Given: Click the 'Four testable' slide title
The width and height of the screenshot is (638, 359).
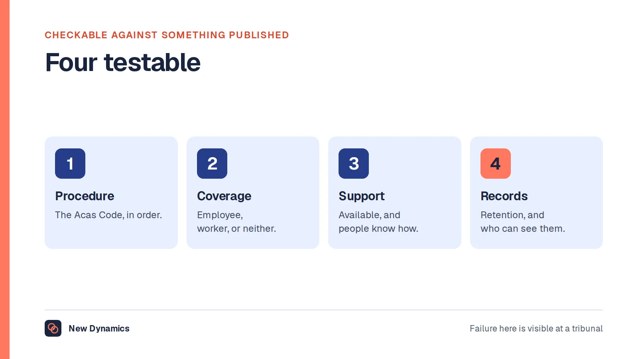Looking at the screenshot, I should [123, 63].
